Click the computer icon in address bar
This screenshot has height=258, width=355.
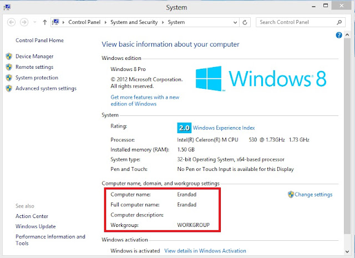tap(55, 22)
